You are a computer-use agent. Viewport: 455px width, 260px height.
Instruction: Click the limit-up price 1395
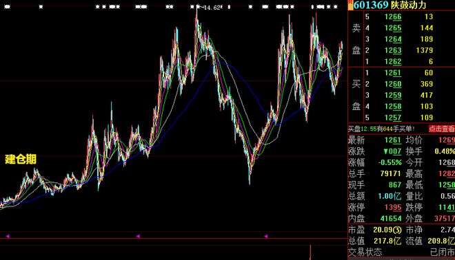[393, 208]
